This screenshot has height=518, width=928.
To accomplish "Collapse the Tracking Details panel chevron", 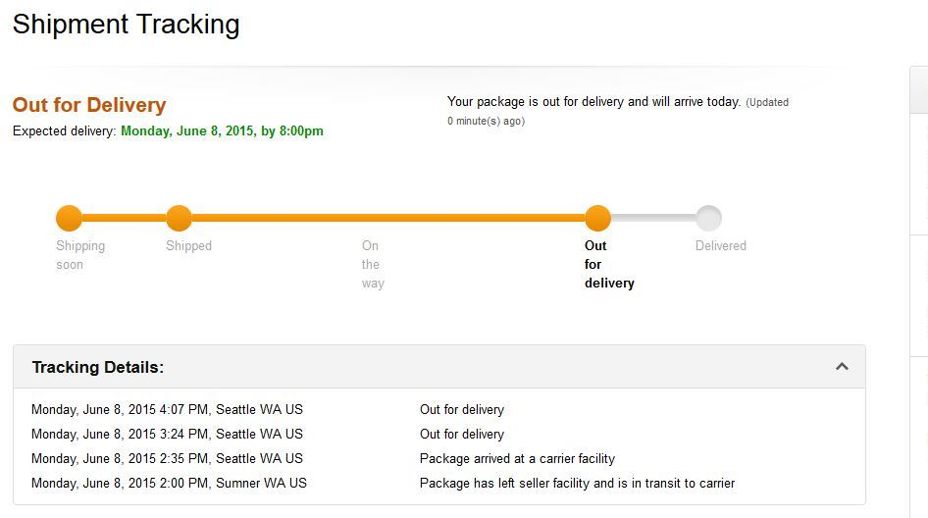I will click(842, 367).
